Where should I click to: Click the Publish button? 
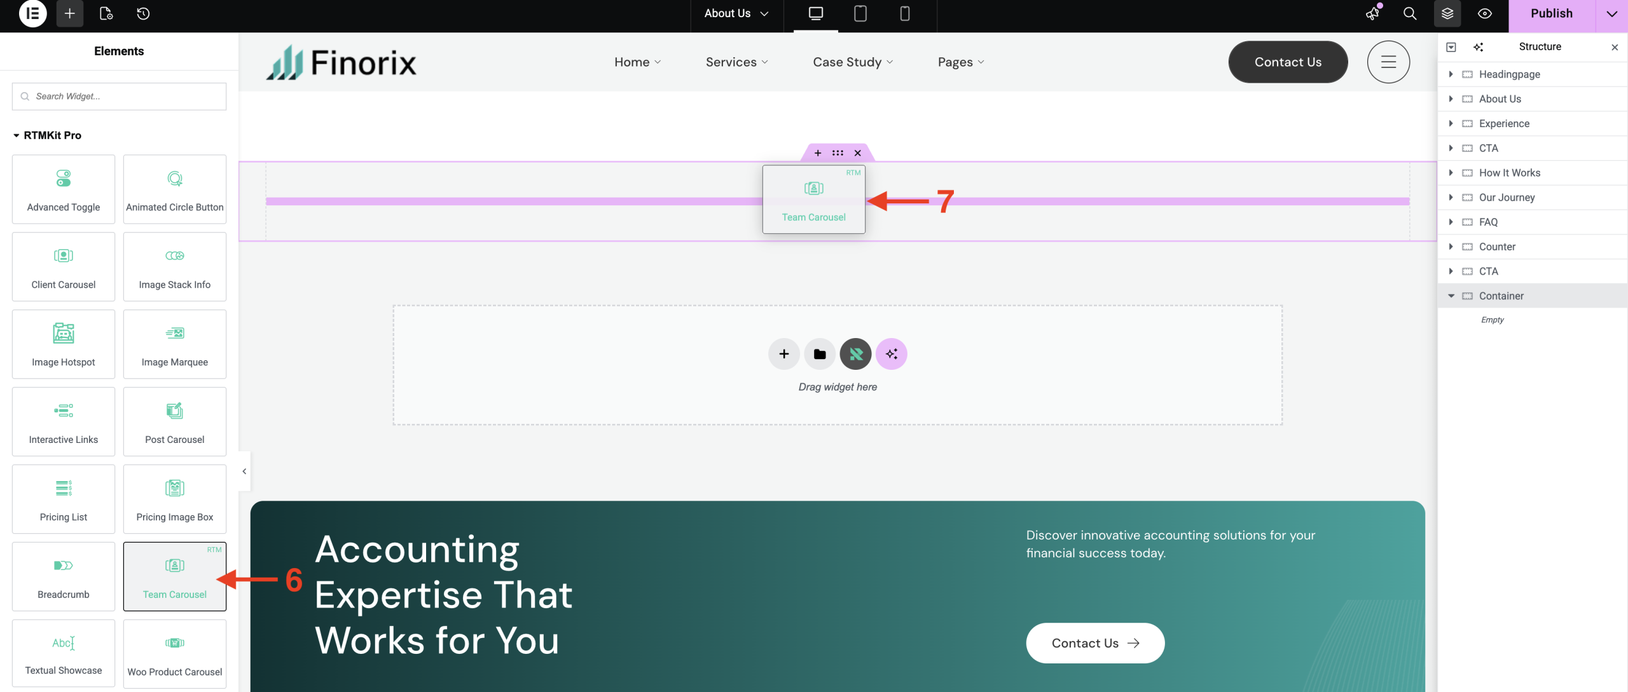click(1551, 13)
